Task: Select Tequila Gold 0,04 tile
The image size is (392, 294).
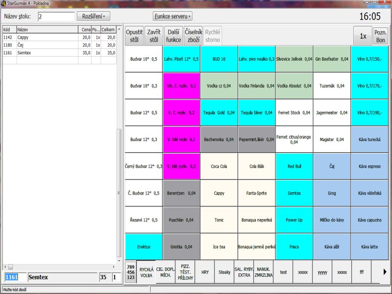Action: point(219,113)
